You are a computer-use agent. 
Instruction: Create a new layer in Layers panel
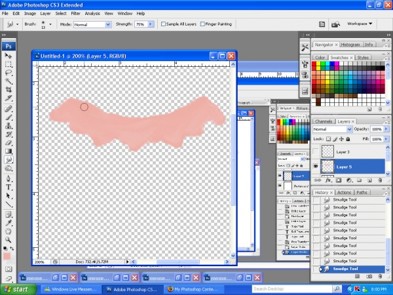[369, 180]
